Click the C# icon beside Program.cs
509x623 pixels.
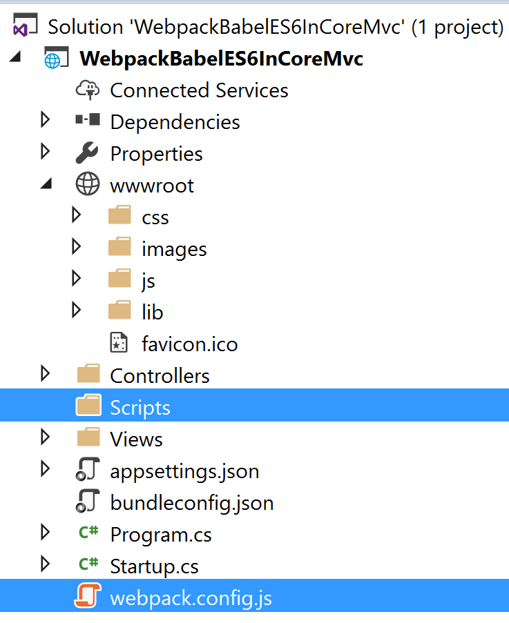pos(88,534)
